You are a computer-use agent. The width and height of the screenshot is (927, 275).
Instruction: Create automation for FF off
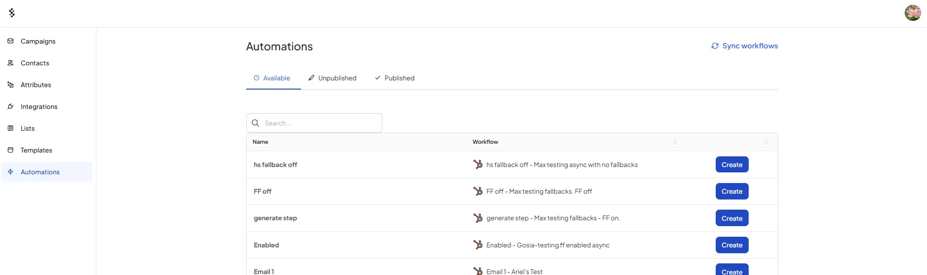pyautogui.click(x=732, y=191)
